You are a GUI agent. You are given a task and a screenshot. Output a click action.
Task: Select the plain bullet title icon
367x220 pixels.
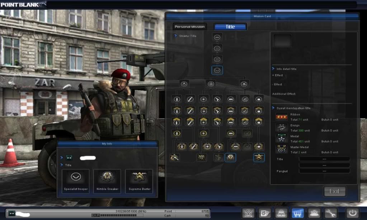[177, 99]
